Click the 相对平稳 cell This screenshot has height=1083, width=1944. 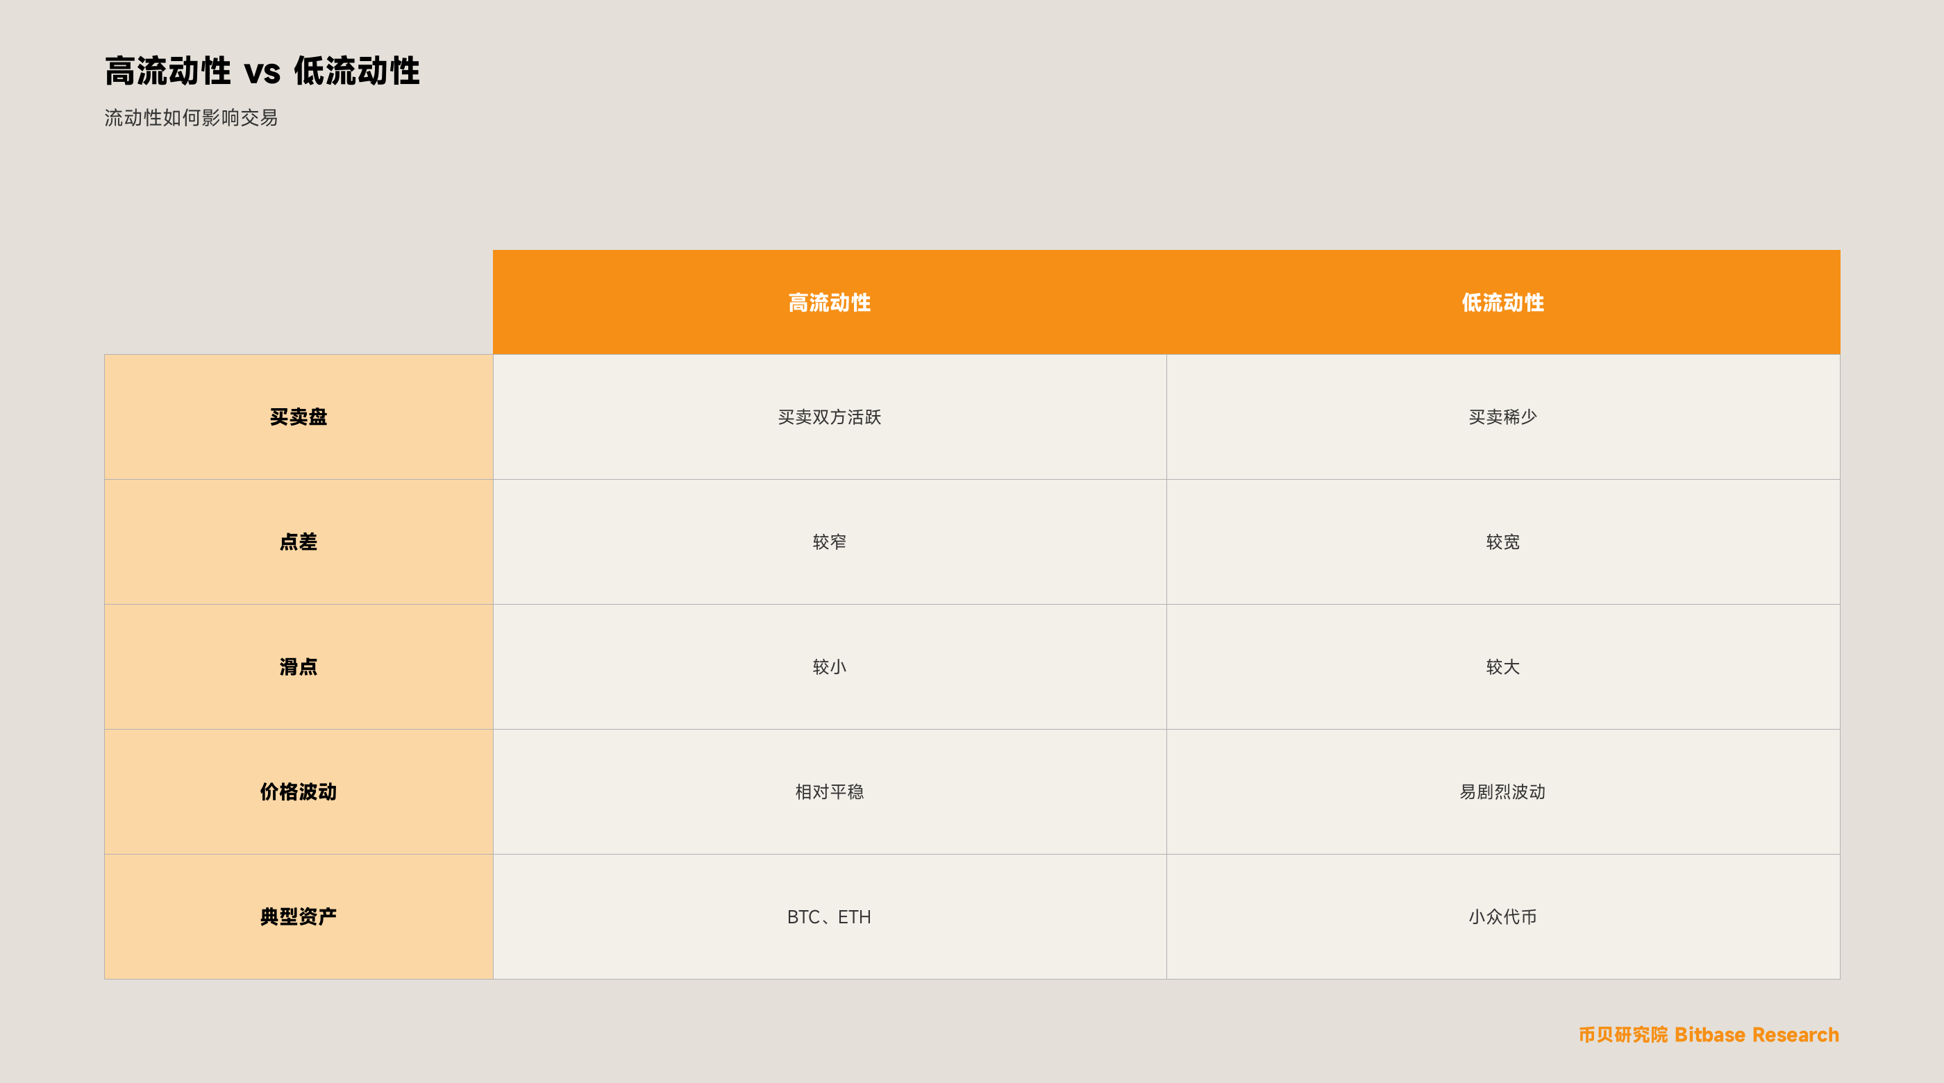830,791
